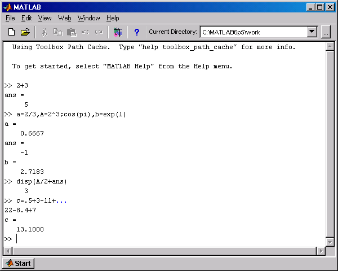Click the 'Current Directory:' label
Viewport: 338px width, 271px height.
(x=173, y=32)
